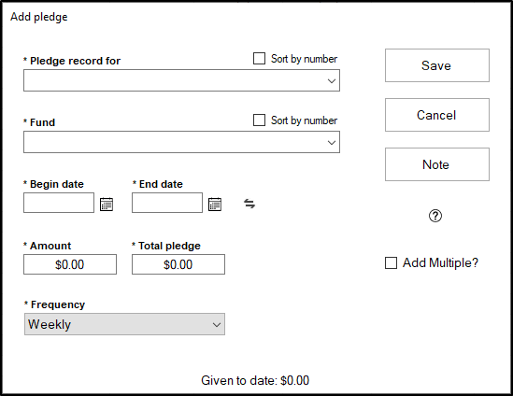This screenshot has height=396, width=513.
Task: Click the swap dates arrows icon
Action: (249, 204)
